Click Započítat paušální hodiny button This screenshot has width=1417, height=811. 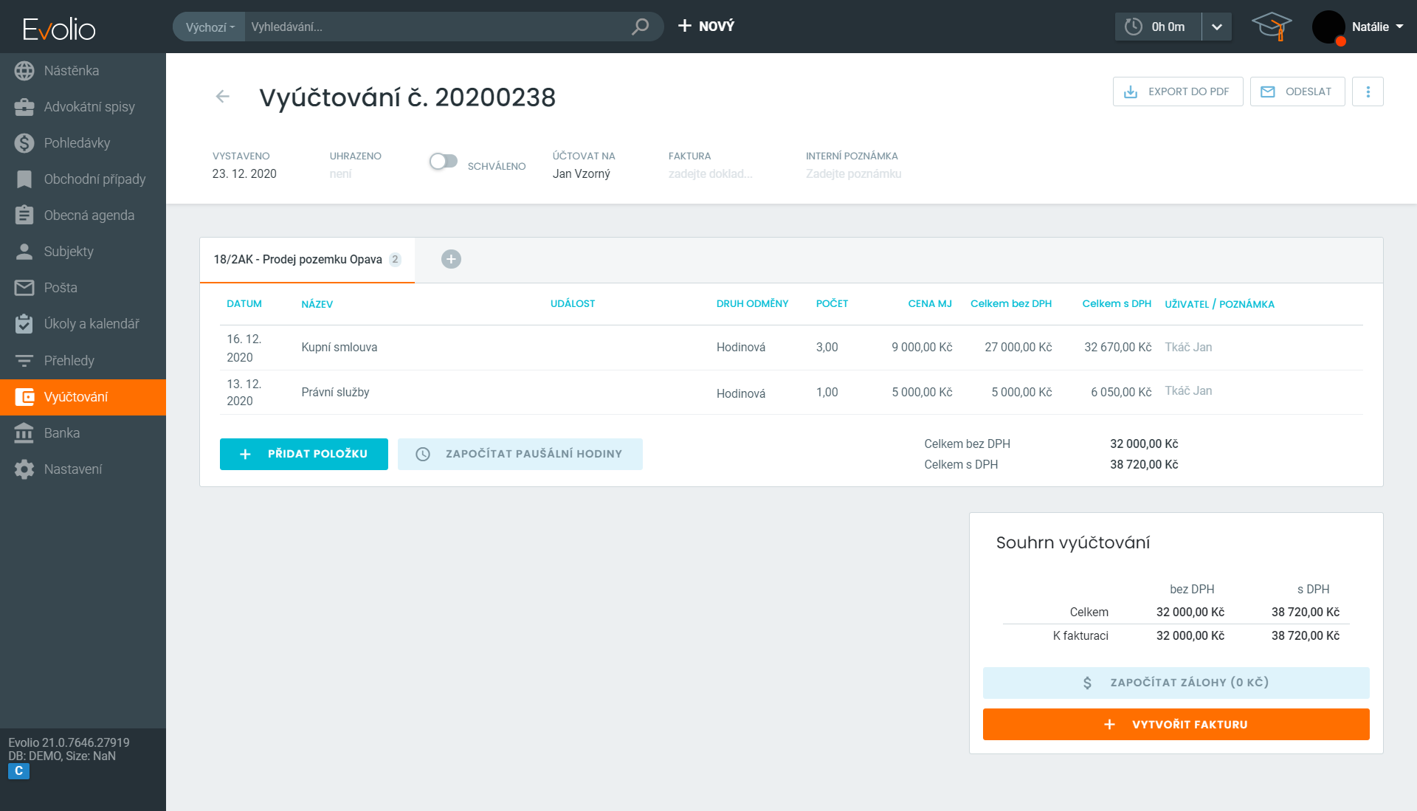point(520,454)
